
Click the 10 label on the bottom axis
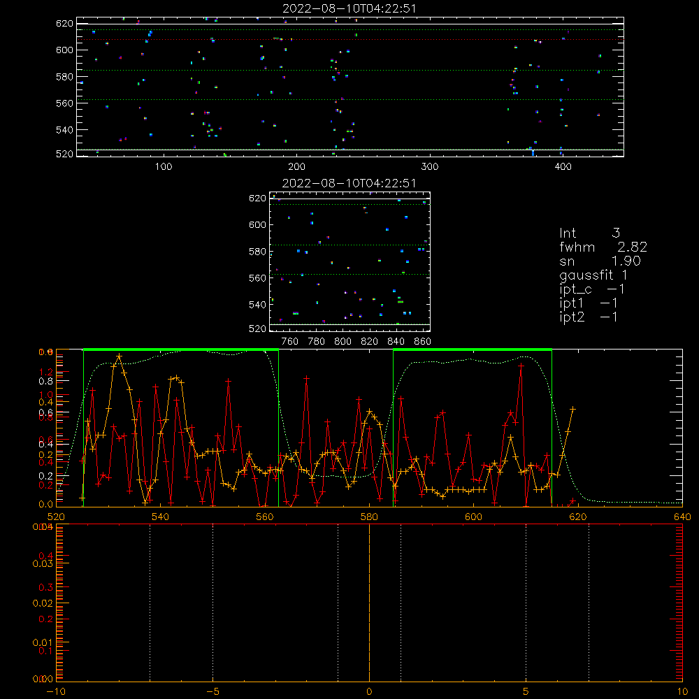tap(682, 691)
